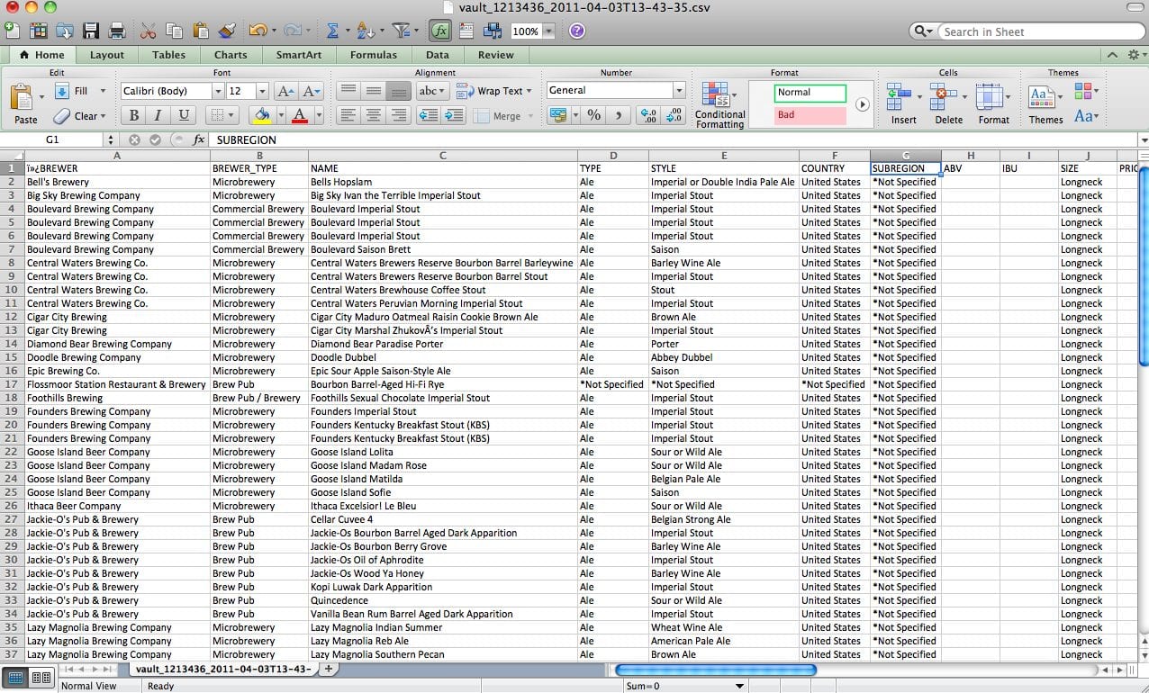Image resolution: width=1149 pixels, height=693 pixels.
Task: Center text horizontally
Action: [x=373, y=115]
